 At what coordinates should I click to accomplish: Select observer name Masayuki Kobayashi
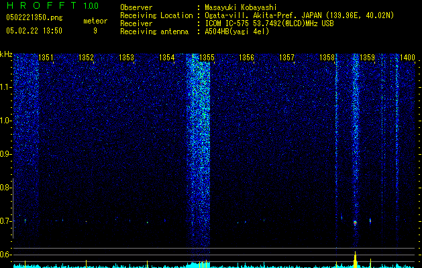pyautogui.click(x=241, y=7)
